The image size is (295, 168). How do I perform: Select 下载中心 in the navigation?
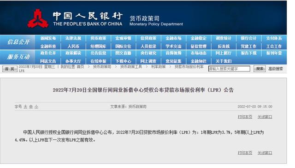pyautogui.click(x=123, y=61)
